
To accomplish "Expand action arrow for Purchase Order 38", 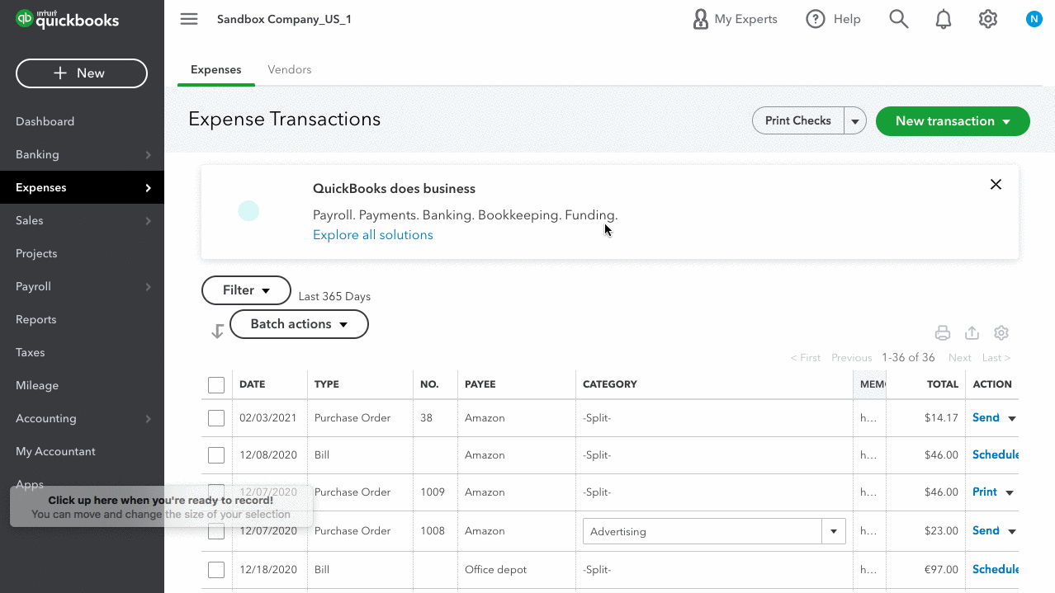I will [1012, 418].
